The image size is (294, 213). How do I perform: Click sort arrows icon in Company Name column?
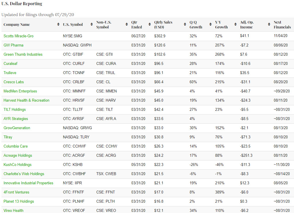(x=59, y=25)
